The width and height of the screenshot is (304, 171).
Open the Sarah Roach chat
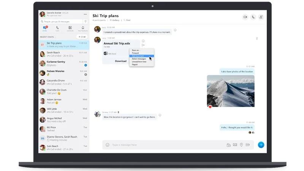tap(64, 54)
